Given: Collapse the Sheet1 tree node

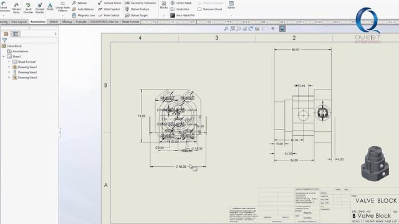Looking at the screenshot, I should coord(4,57).
